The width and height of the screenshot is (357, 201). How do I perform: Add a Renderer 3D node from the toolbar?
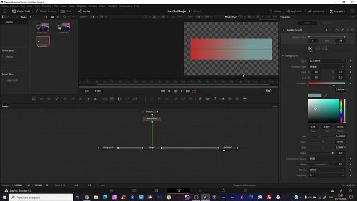click(245, 99)
